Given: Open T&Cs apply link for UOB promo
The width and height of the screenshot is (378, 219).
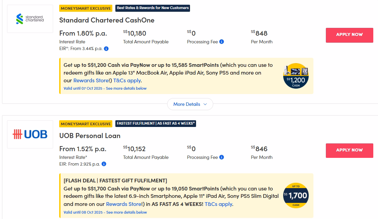Looking at the screenshot, I should [218, 204].
